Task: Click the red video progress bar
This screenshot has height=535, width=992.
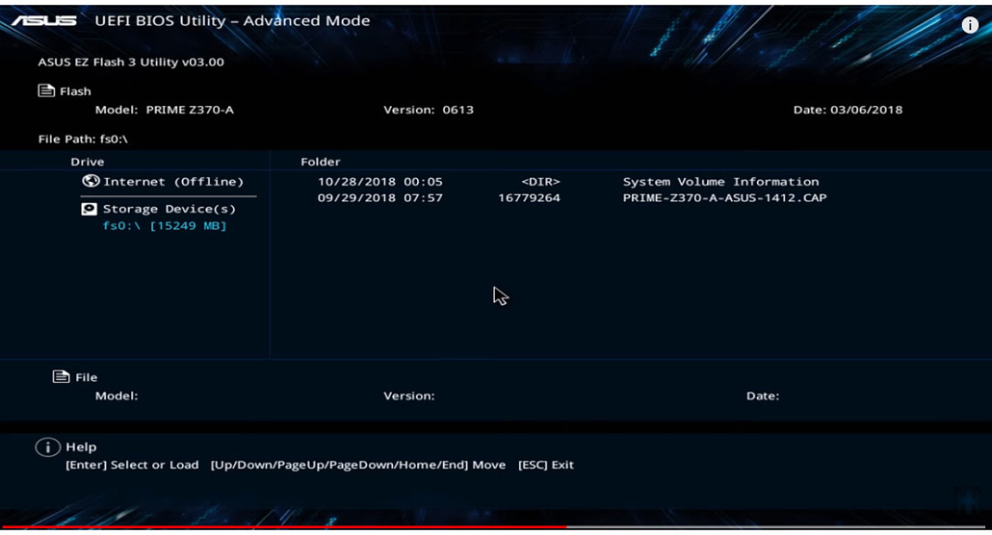Action: (284, 526)
